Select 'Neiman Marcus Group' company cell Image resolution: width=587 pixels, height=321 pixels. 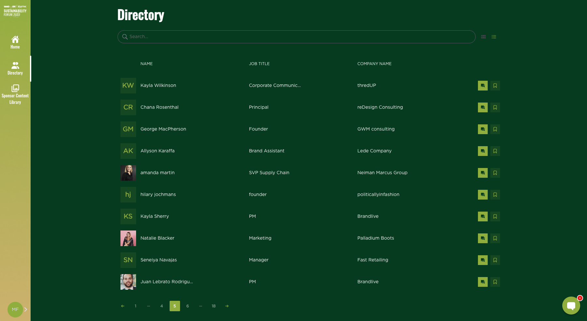tap(382, 173)
